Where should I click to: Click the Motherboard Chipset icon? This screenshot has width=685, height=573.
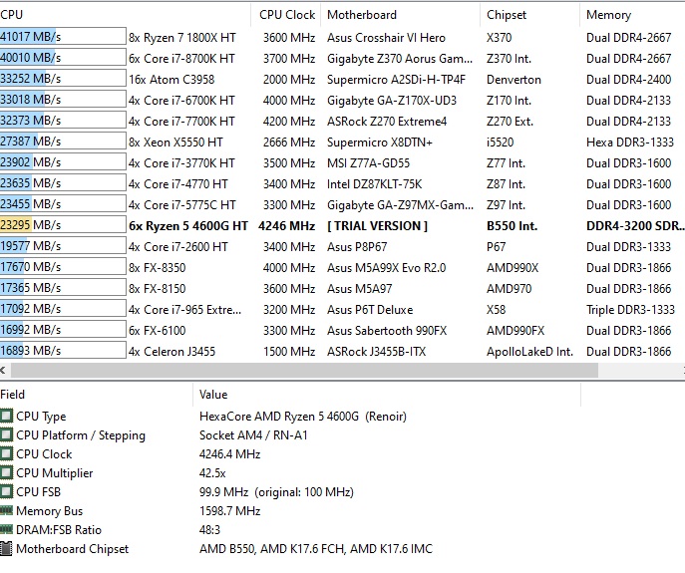click(x=6, y=548)
